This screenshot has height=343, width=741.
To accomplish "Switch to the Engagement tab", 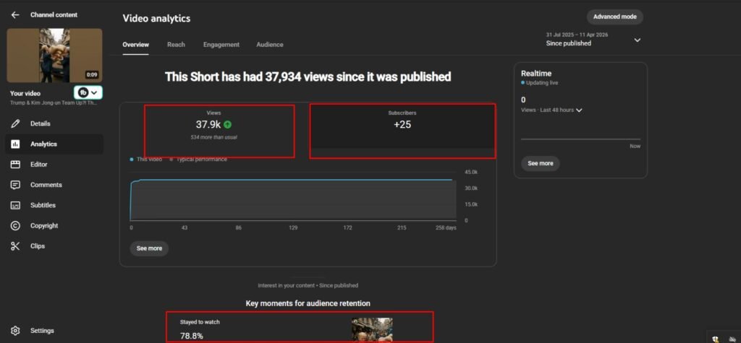I will click(221, 45).
